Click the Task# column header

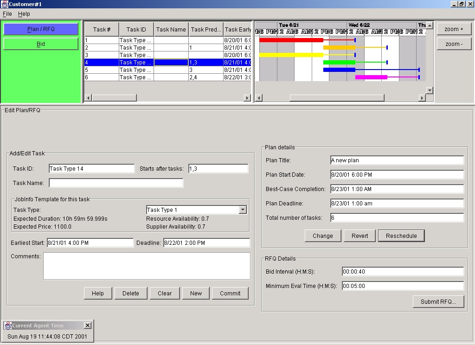pyautogui.click(x=102, y=29)
